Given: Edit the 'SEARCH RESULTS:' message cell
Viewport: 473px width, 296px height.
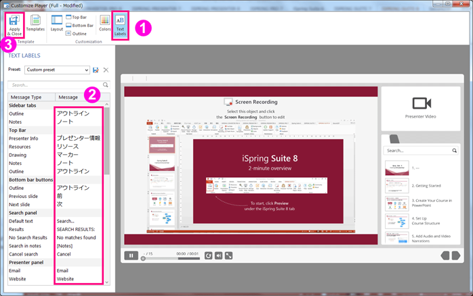Looking at the screenshot, I should click(x=79, y=229).
